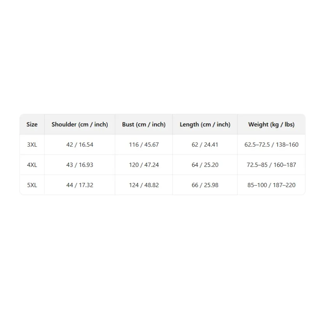The image size is (312, 312).
Task: Select the Length (cm / inch) header
Action: [205, 124]
